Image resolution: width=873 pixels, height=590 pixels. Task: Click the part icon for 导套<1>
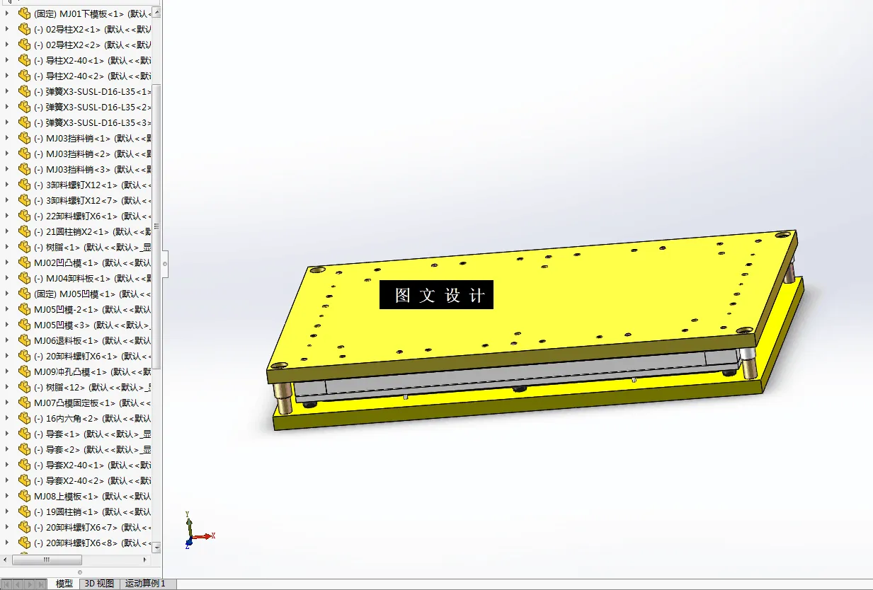coord(25,434)
